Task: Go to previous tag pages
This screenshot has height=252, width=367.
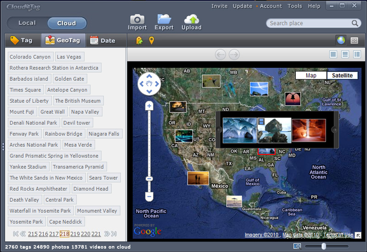Action: [23, 234]
